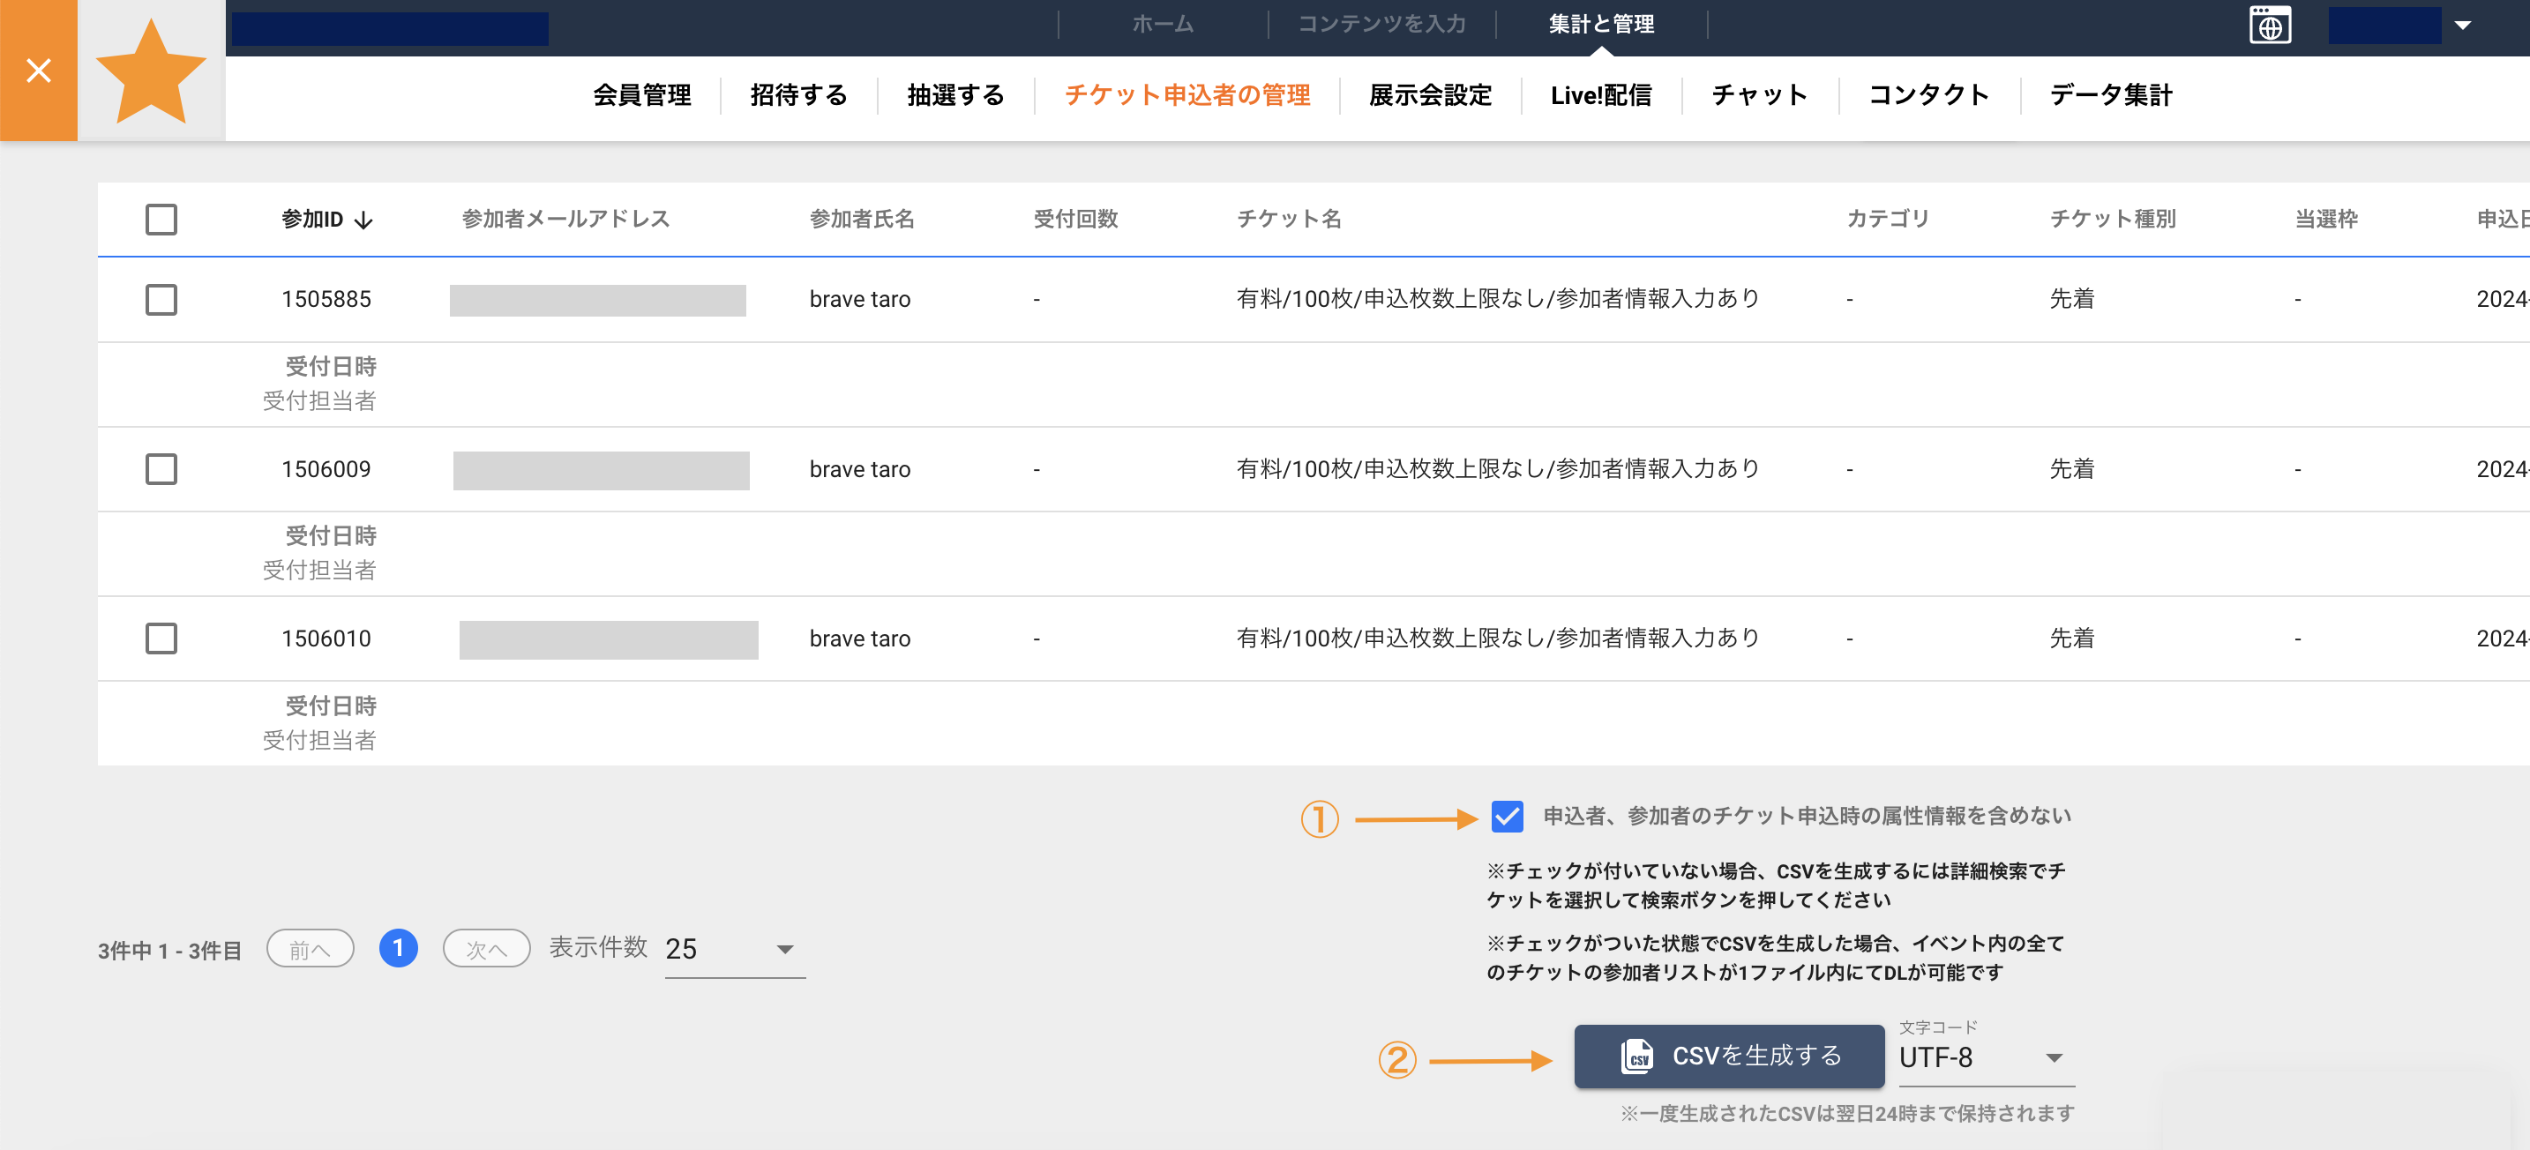The height and width of the screenshot is (1150, 2530).
Task: Click the 前へ pagination button
Action: coord(311,950)
